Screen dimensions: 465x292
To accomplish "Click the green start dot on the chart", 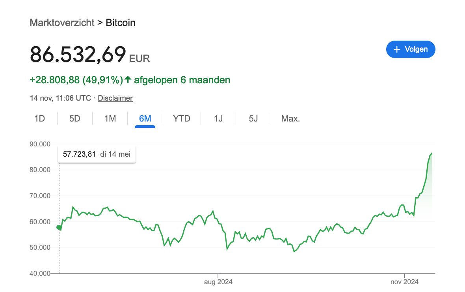I will 59,227.
